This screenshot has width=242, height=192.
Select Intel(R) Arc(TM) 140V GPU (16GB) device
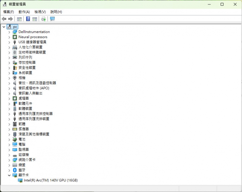point(51,180)
